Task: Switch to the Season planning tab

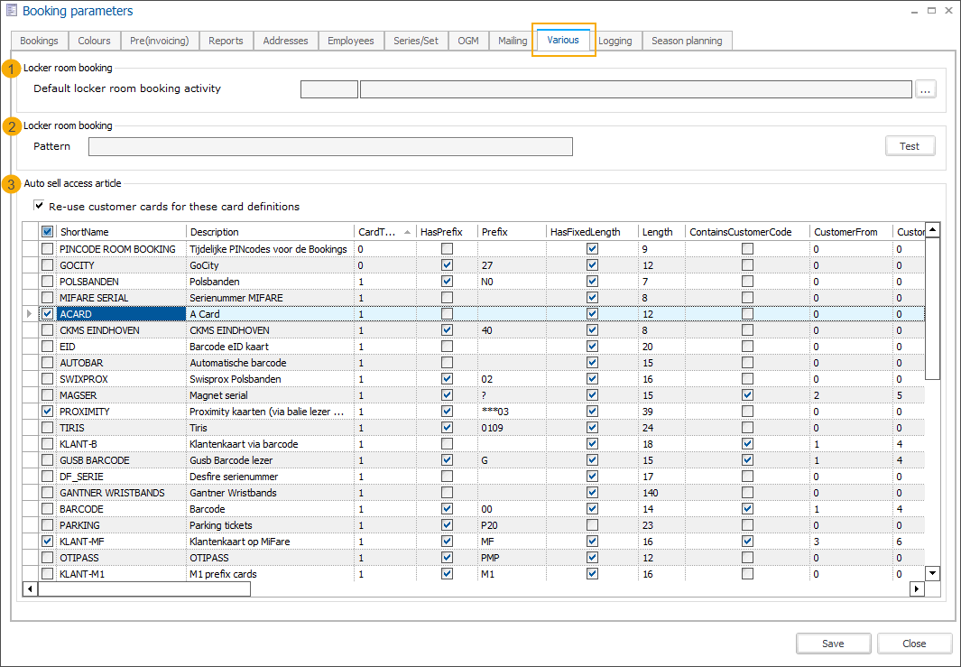Action: coord(687,41)
